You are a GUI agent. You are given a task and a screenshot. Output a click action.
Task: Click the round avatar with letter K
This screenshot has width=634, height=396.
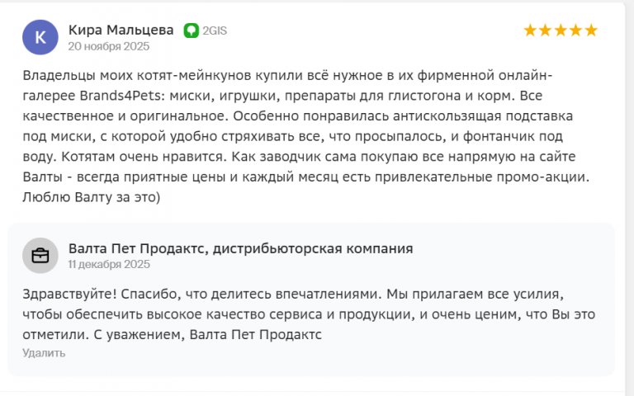click(40, 37)
